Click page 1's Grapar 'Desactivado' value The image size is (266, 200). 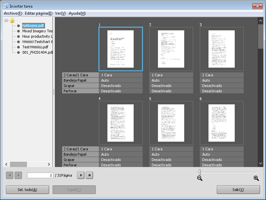click(x=120, y=86)
